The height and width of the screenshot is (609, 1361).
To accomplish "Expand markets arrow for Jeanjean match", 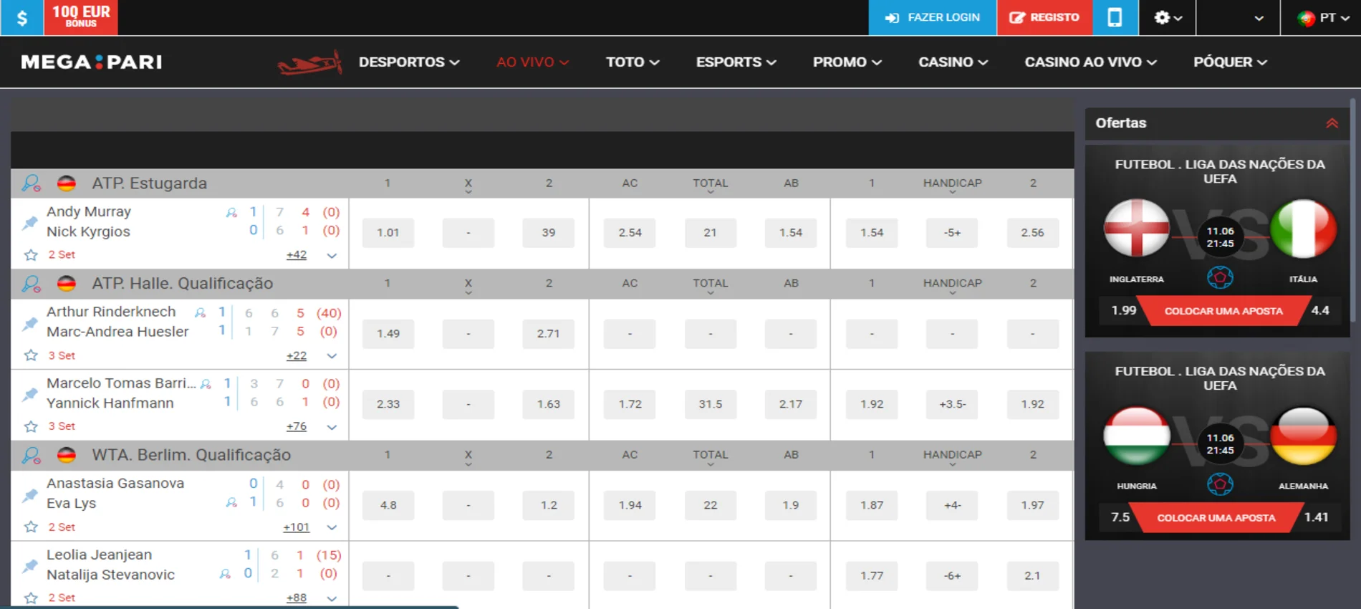I will (x=332, y=598).
